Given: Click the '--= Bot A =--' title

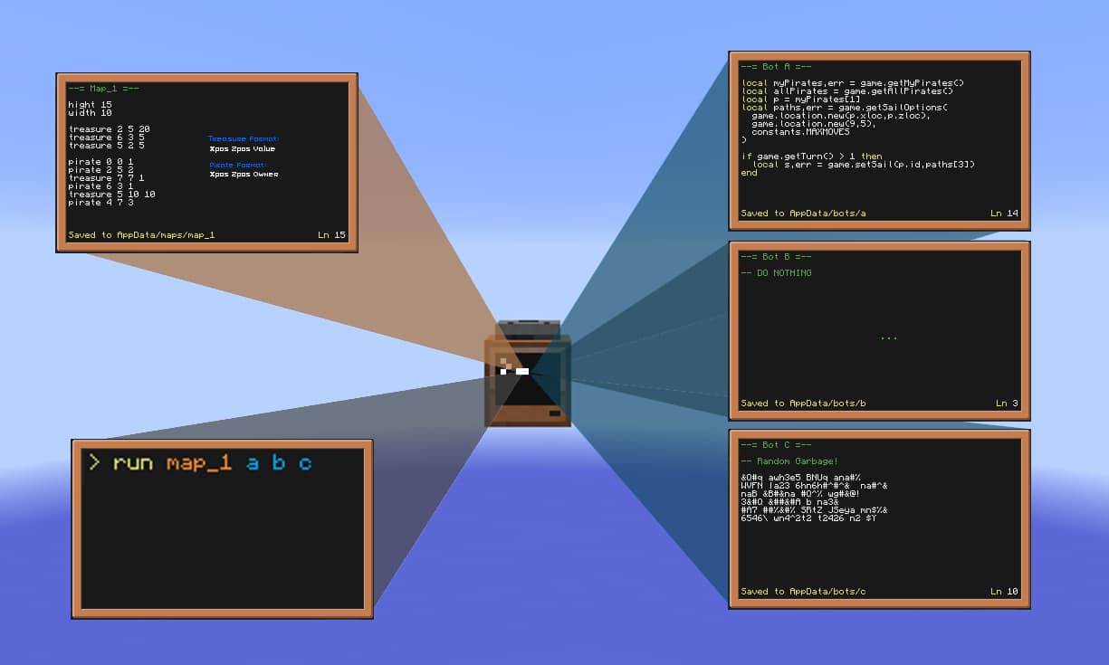Looking at the screenshot, I should [776, 67].
